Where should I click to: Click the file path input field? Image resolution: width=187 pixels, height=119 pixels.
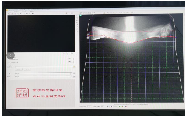pos(43,67)
